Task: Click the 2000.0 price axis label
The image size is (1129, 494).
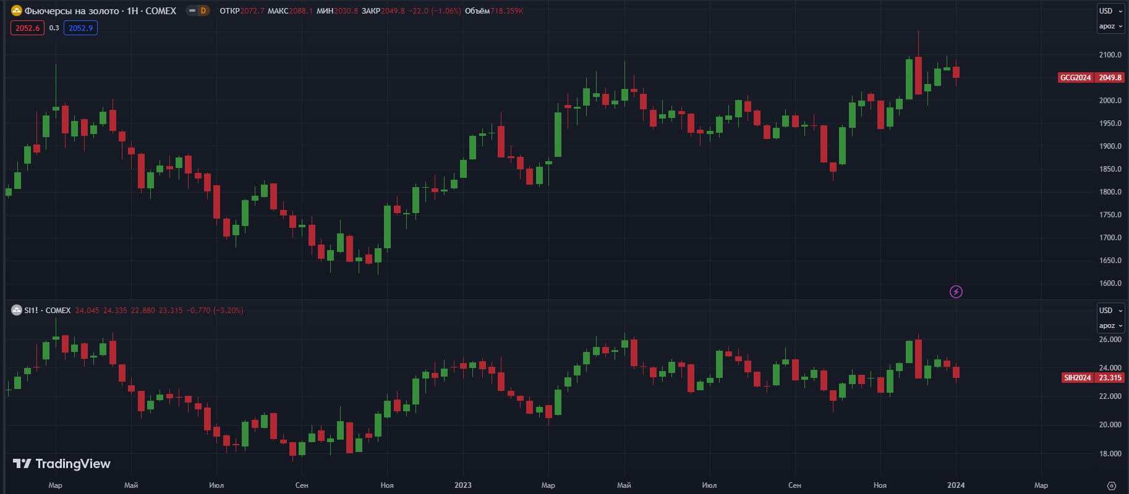Action: click(1110, 101)
